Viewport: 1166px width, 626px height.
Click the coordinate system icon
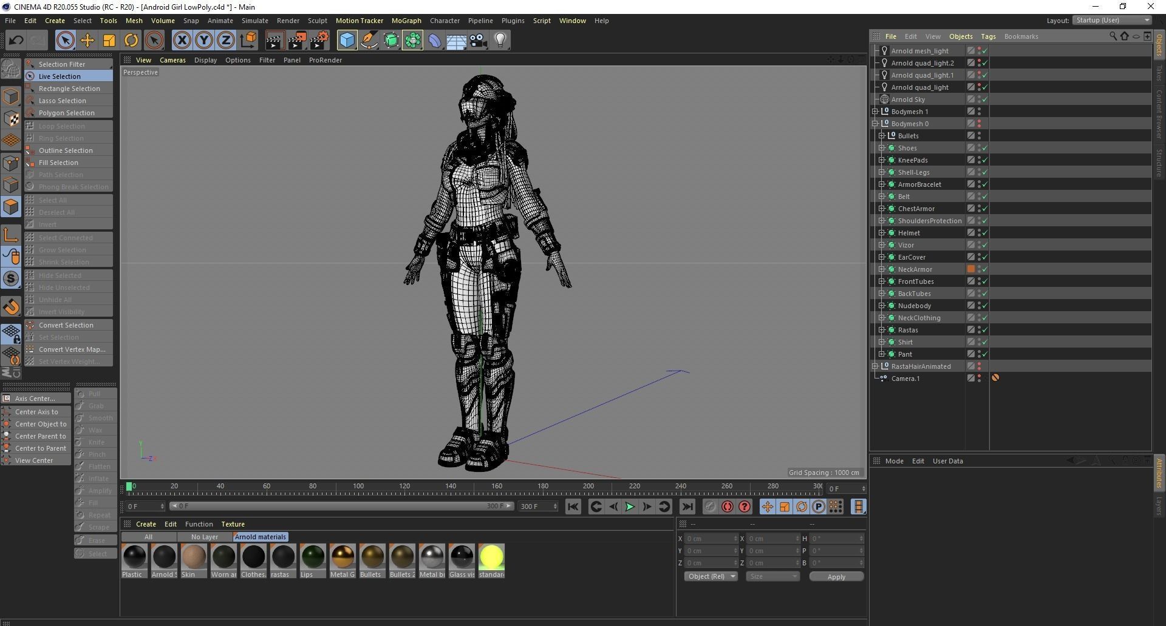(x=248, y=41)
